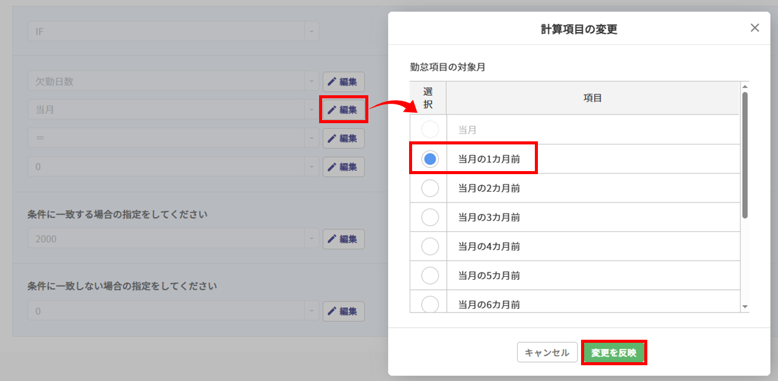The height and width of the screenshot is (381, 778).
Task: Select the 当月の1カ月前 radio button
Action: click(430, 159)
